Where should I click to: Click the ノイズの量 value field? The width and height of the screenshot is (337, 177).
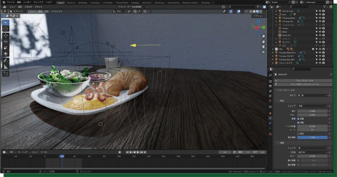point(312,126)
